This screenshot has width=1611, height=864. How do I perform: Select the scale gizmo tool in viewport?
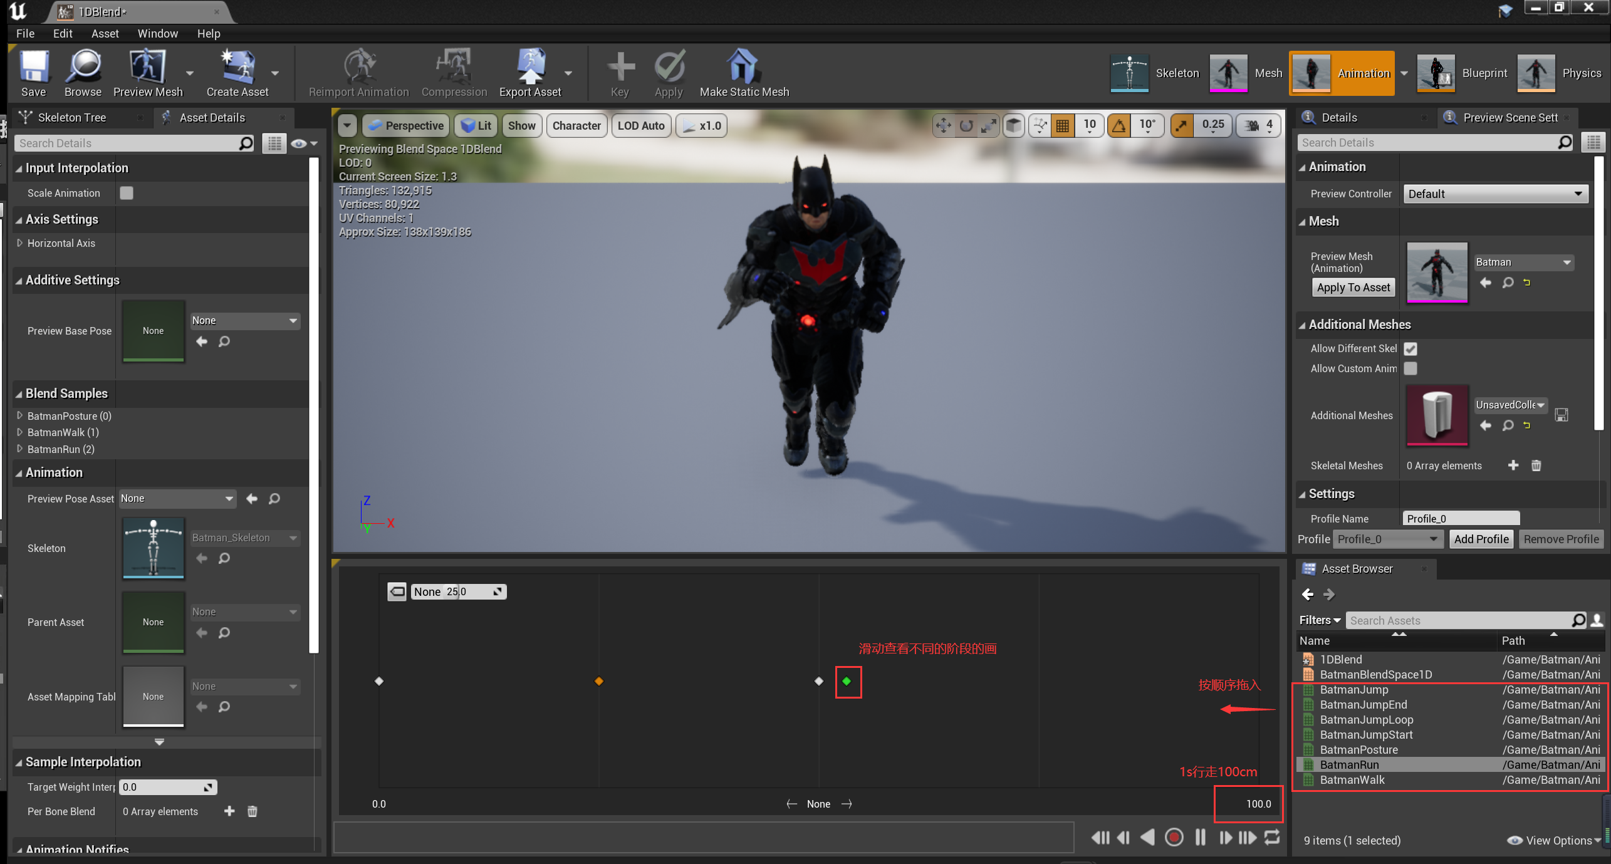[989, 126]
